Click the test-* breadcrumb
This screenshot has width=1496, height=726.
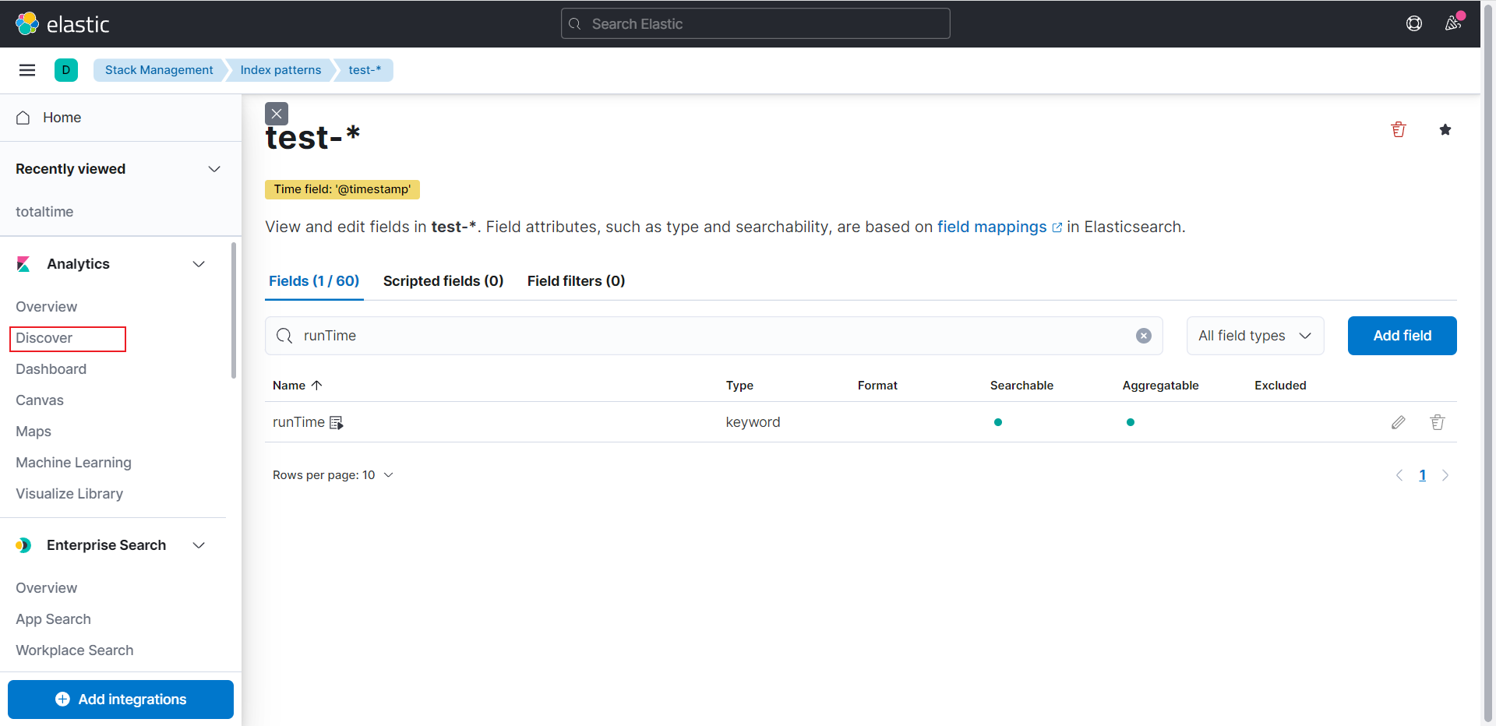365,70
